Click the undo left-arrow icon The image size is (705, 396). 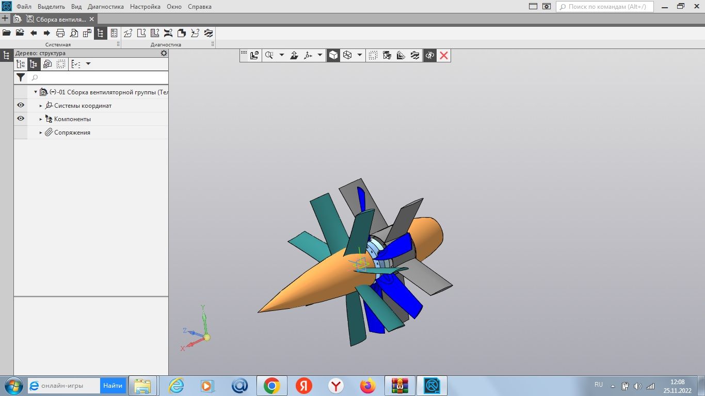34,33
